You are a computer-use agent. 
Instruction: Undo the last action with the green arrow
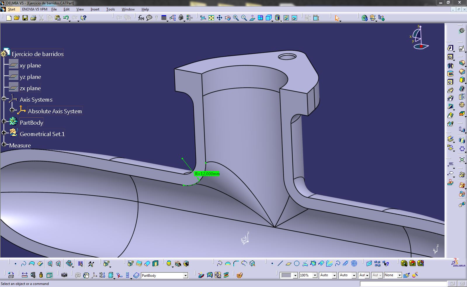coord(66,18)
